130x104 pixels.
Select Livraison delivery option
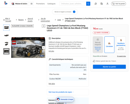[109, 45]
